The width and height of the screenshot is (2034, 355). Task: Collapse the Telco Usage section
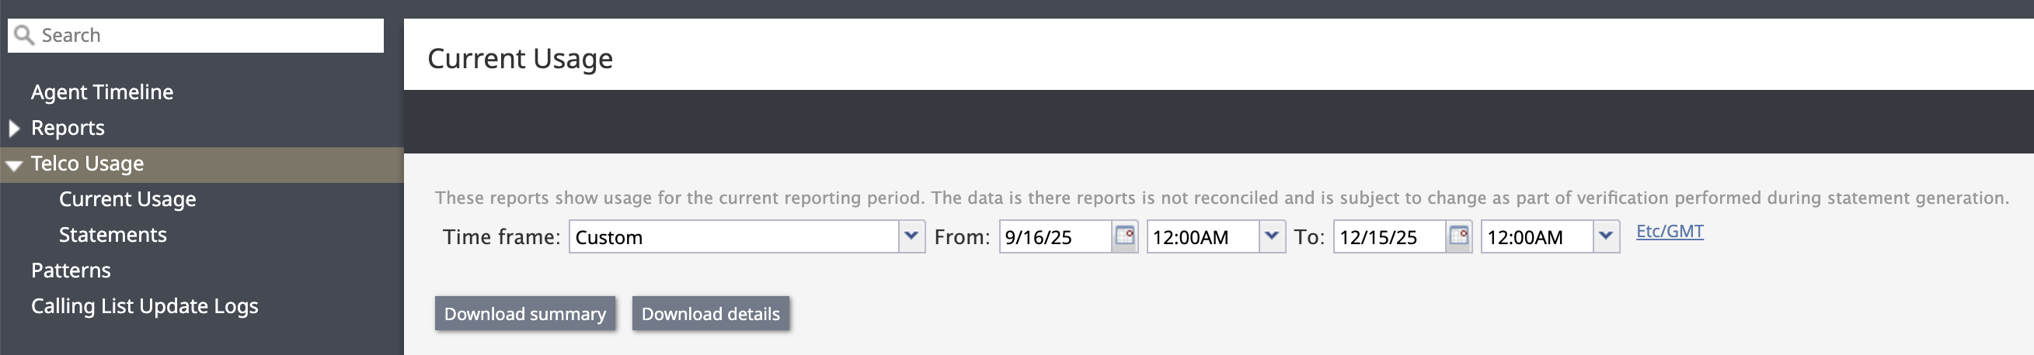pos(13,164)
